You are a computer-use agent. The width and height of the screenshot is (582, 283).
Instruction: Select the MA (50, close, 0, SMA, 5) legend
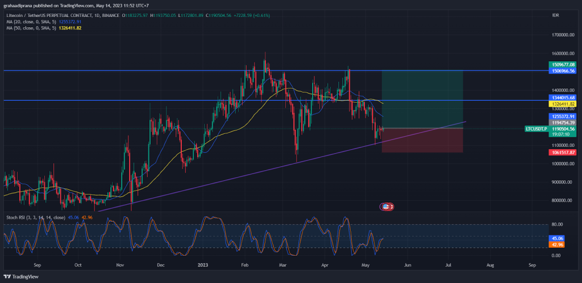pos(31,28)
